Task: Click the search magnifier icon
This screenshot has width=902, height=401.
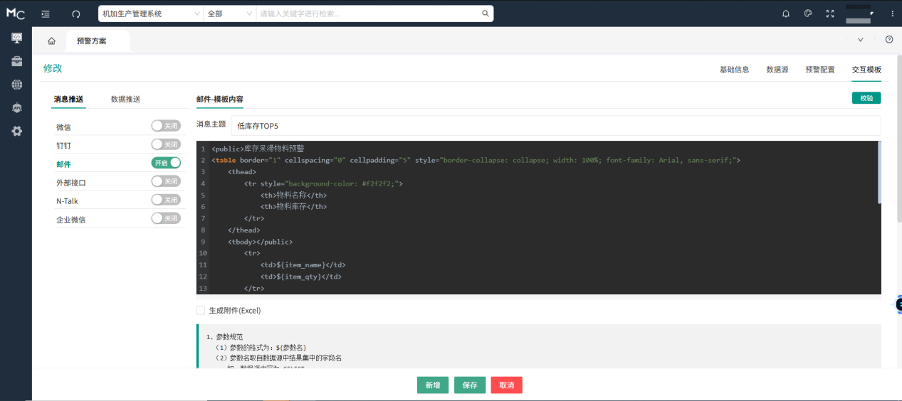Action: coord(486,14)
